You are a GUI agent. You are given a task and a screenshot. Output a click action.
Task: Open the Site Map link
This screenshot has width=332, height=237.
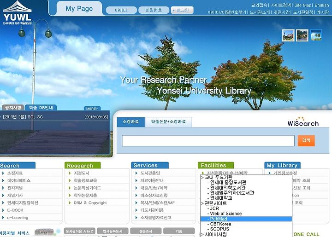[x=303, y=5]
